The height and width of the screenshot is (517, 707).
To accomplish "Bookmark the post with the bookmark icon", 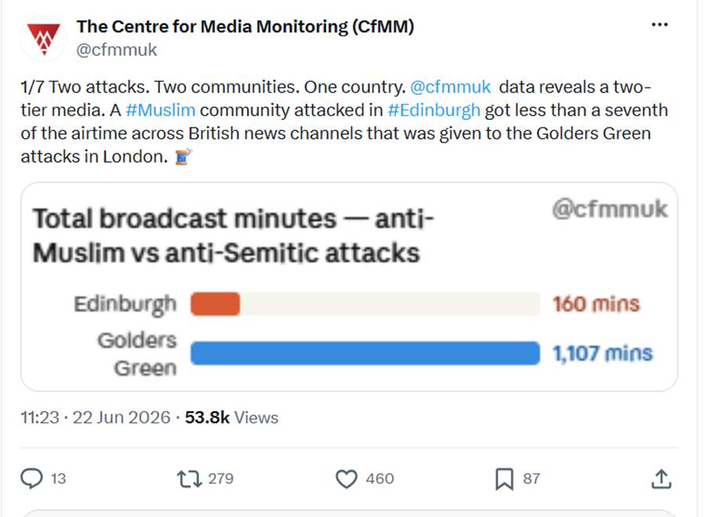I will [x=504, y=479].
